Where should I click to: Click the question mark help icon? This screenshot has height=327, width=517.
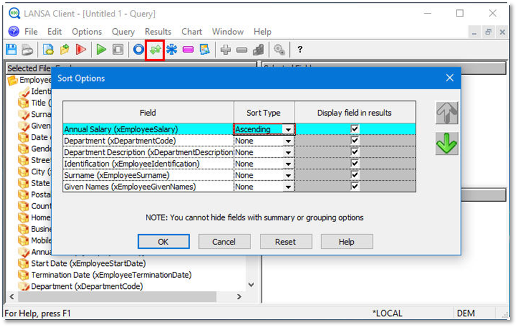coord(300,49)
